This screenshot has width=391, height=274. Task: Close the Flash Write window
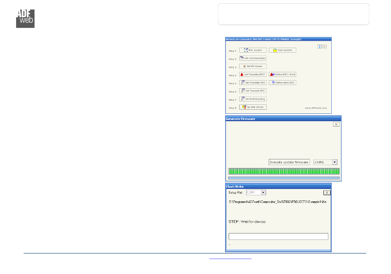(326, 192)
